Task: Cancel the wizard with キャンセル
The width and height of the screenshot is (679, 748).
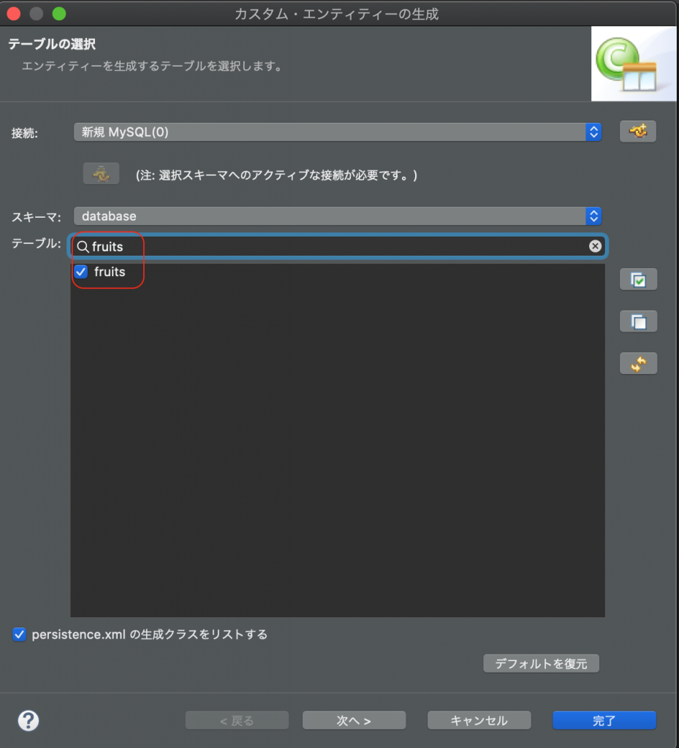Action: [x=479, y=720]
